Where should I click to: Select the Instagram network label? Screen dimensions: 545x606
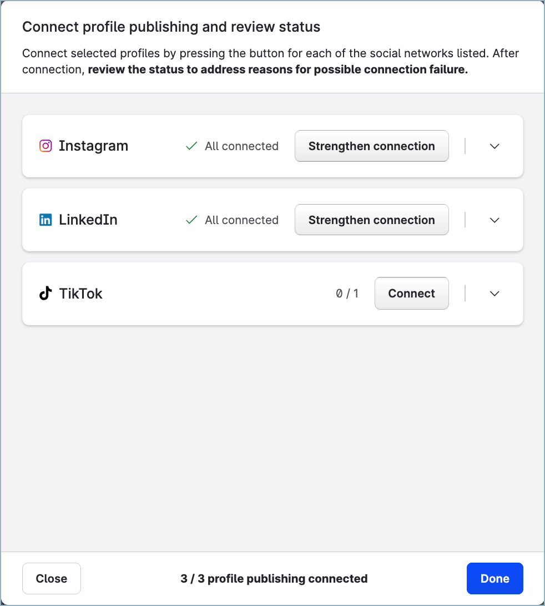pos(93,146)
